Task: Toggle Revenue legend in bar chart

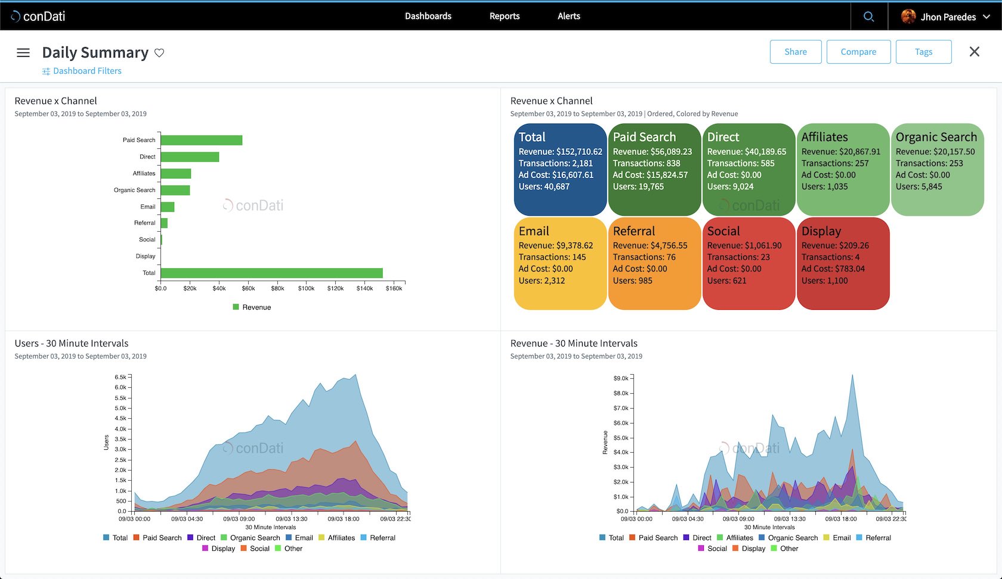Action: point(252,307)
